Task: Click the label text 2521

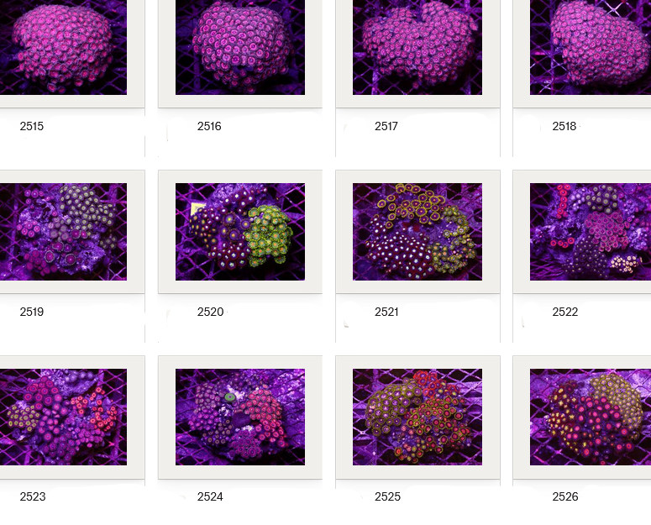Action: coord(386,312)
